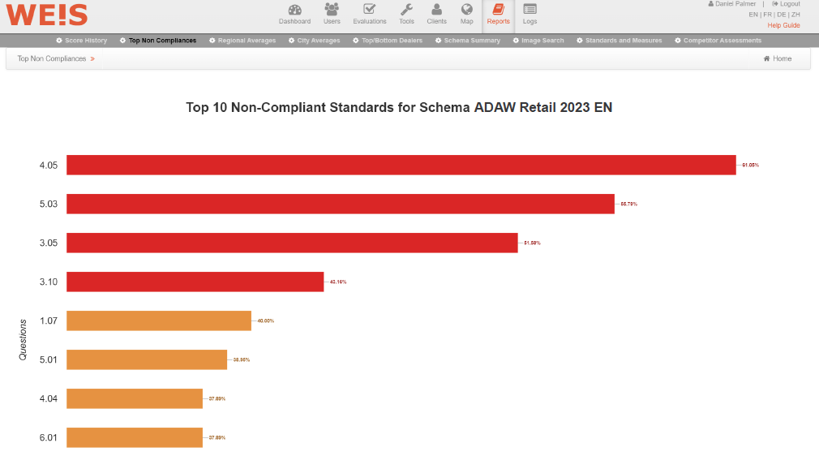The image size is (819, 456).
Task: Switch language to DE
Action: 781,15
